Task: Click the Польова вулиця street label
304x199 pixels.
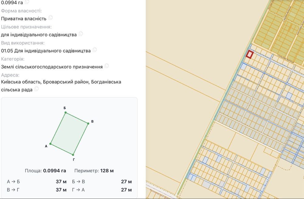Action: [x=285, y=59]
